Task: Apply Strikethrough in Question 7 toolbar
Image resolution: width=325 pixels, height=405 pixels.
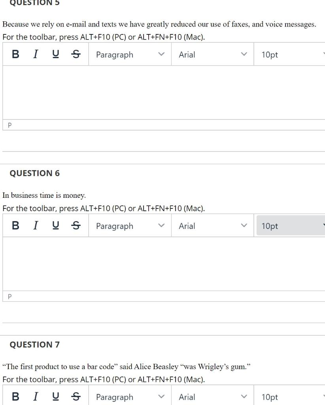Action: pos(75,397)
